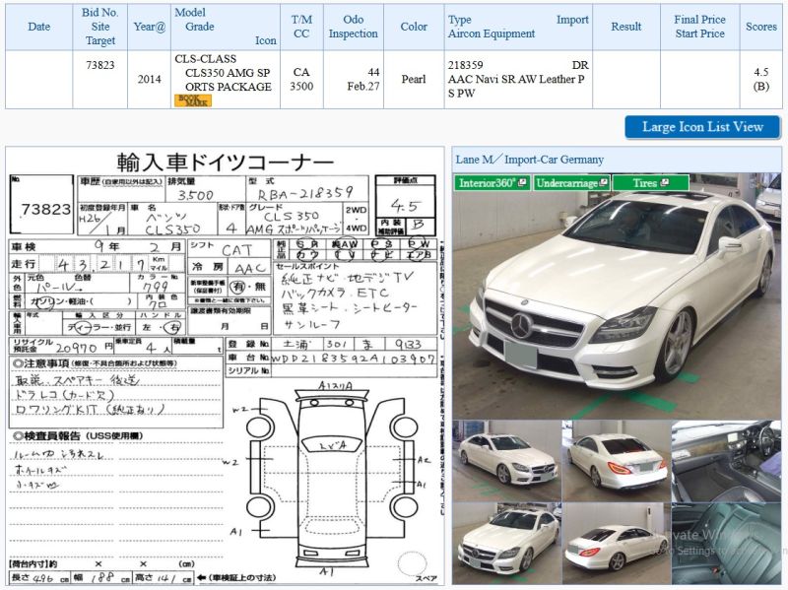Open the bottom-row front three-quarter car thumbnail

[x=506, y=544]
